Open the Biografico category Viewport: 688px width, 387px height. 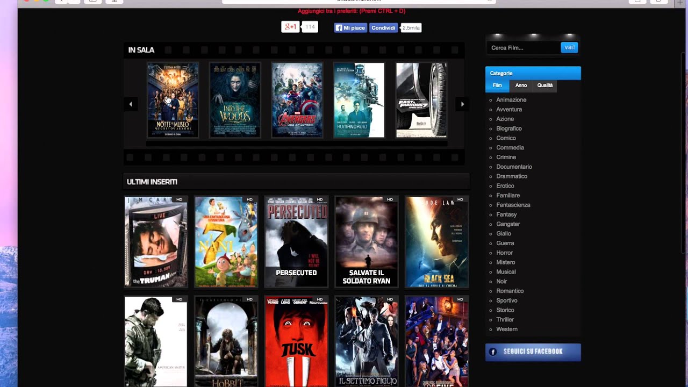509,129
